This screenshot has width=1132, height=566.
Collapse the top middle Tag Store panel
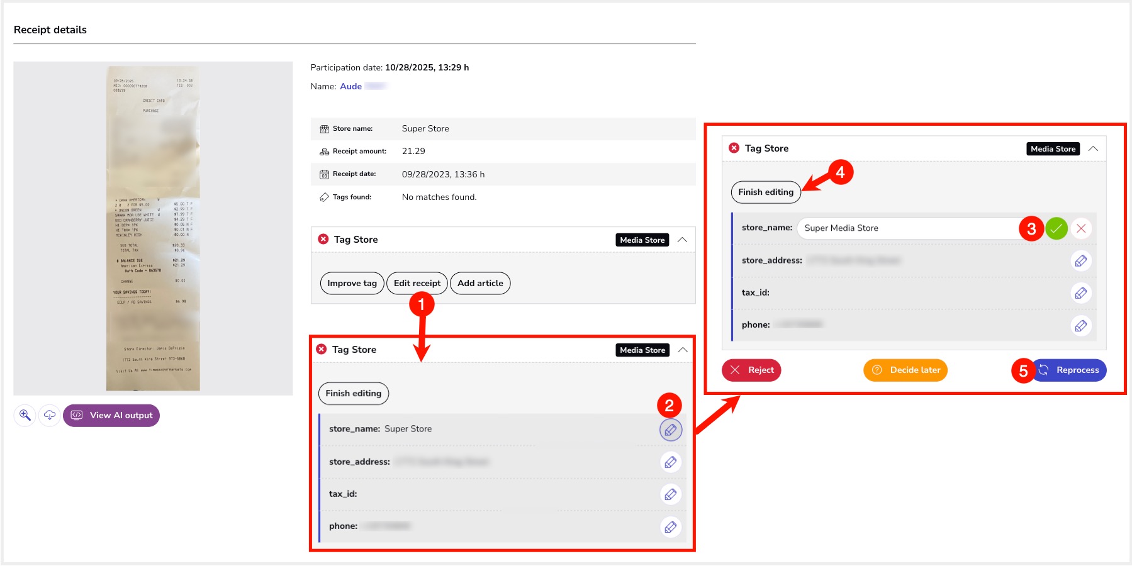pyautogui.click(x=682, y=240)
